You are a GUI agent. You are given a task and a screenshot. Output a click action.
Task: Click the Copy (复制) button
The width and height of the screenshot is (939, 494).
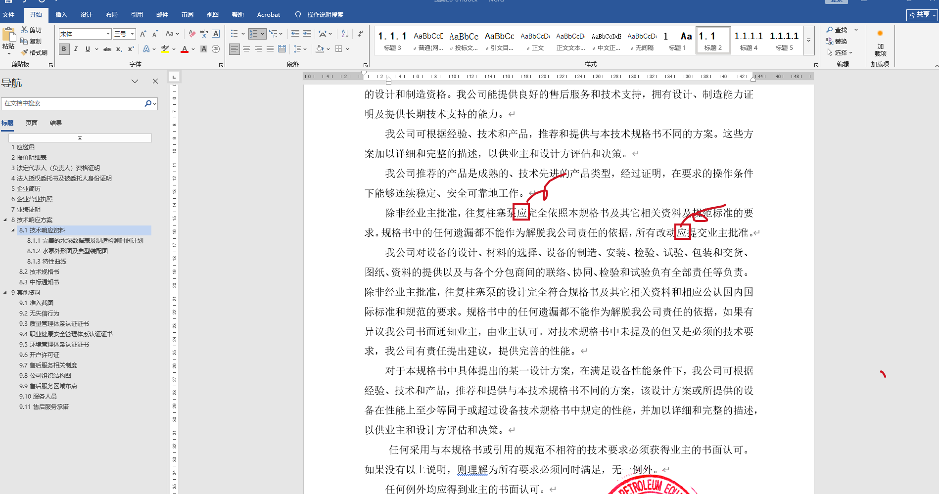click(x=31, y=42)
